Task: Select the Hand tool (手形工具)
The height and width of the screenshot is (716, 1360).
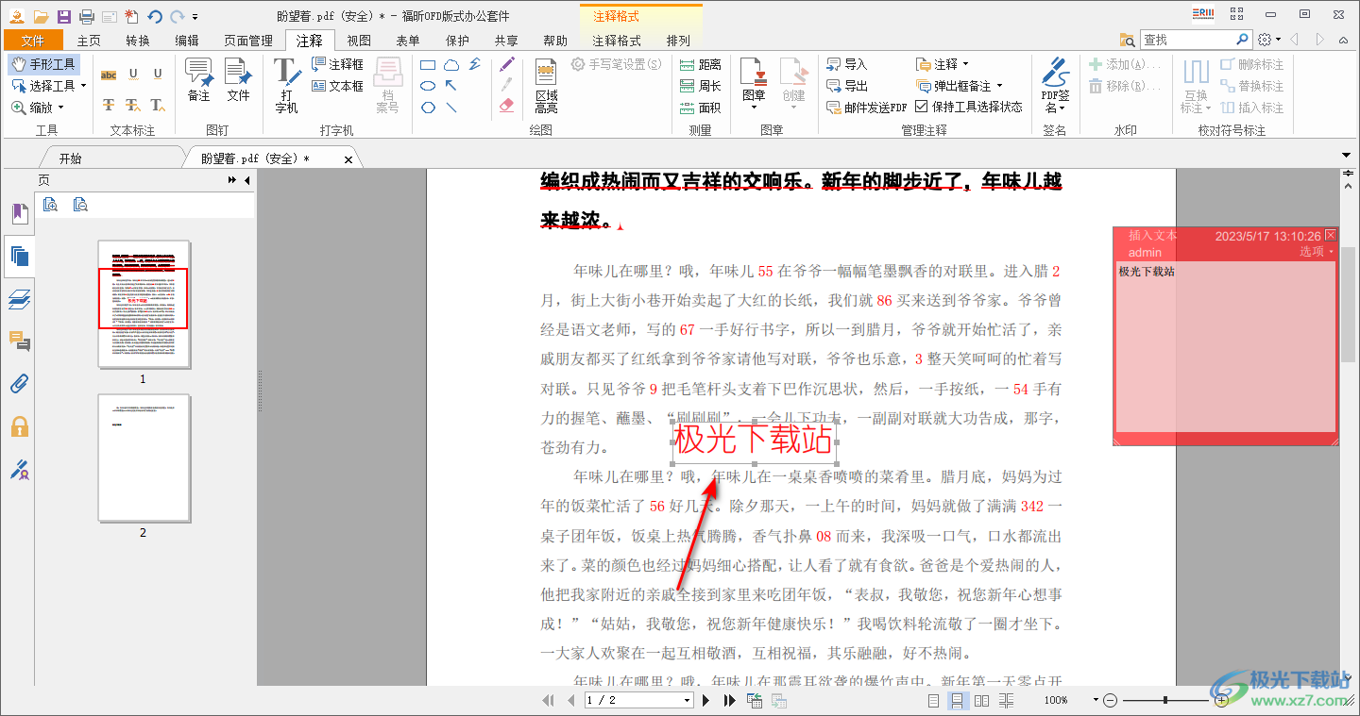Action: tap(44, 64)
